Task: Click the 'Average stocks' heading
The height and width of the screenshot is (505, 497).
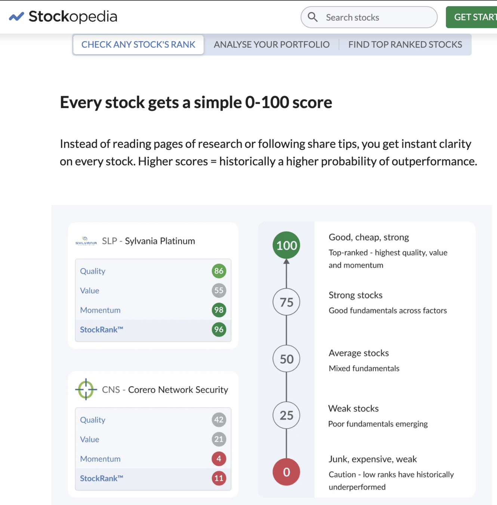Action: pos(359,353)
